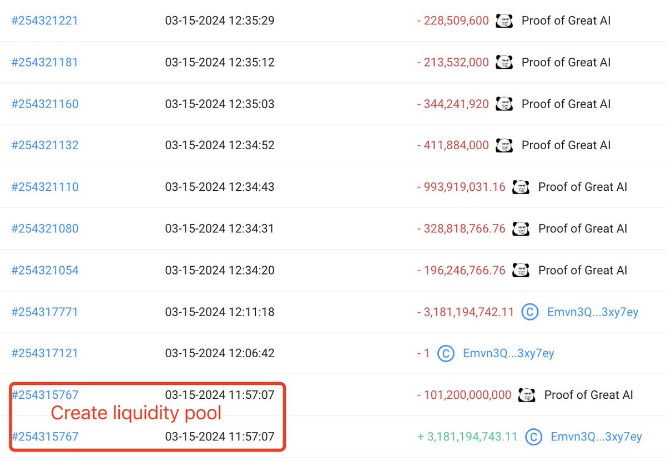
Task: Click timestamp 03-15-2024 12:34:52
Action: pyautogui.click(x=220, y=145)
